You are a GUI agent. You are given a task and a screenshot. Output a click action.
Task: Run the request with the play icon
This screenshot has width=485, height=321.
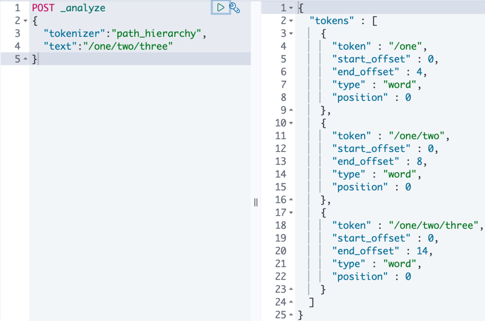[x=220, y=8]
